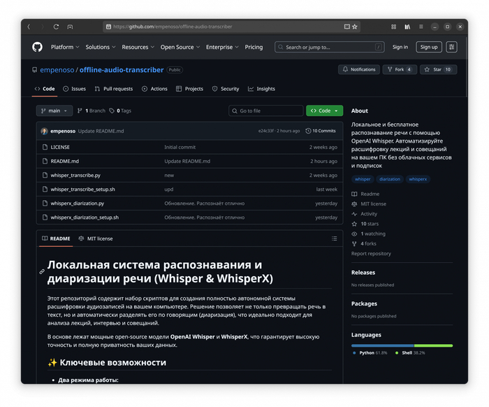The width and height of the screenshot is (489, 407).
Task: Click the Languages color bar
Action: click(x=402, y=345)
